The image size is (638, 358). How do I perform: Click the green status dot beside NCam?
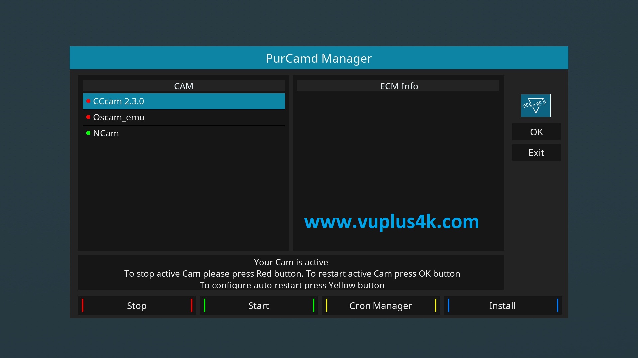pyautogui.click(x=88, y=133)
